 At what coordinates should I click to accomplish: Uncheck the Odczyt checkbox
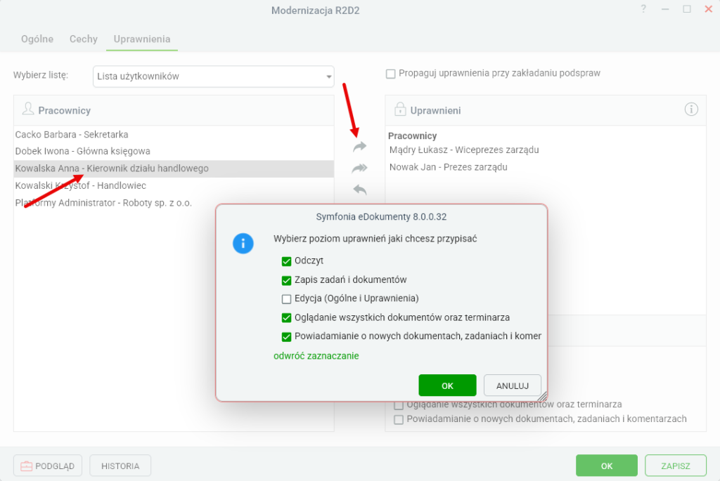286,261
